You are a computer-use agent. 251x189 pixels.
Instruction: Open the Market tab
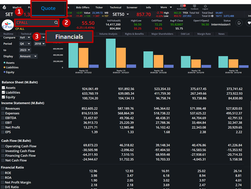tap(17, 8)
